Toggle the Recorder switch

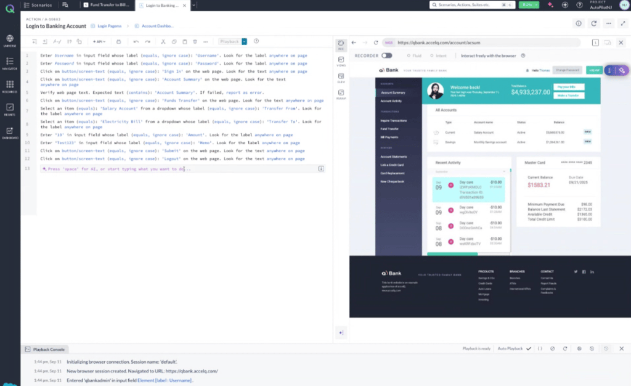click(x=387, y=55)
